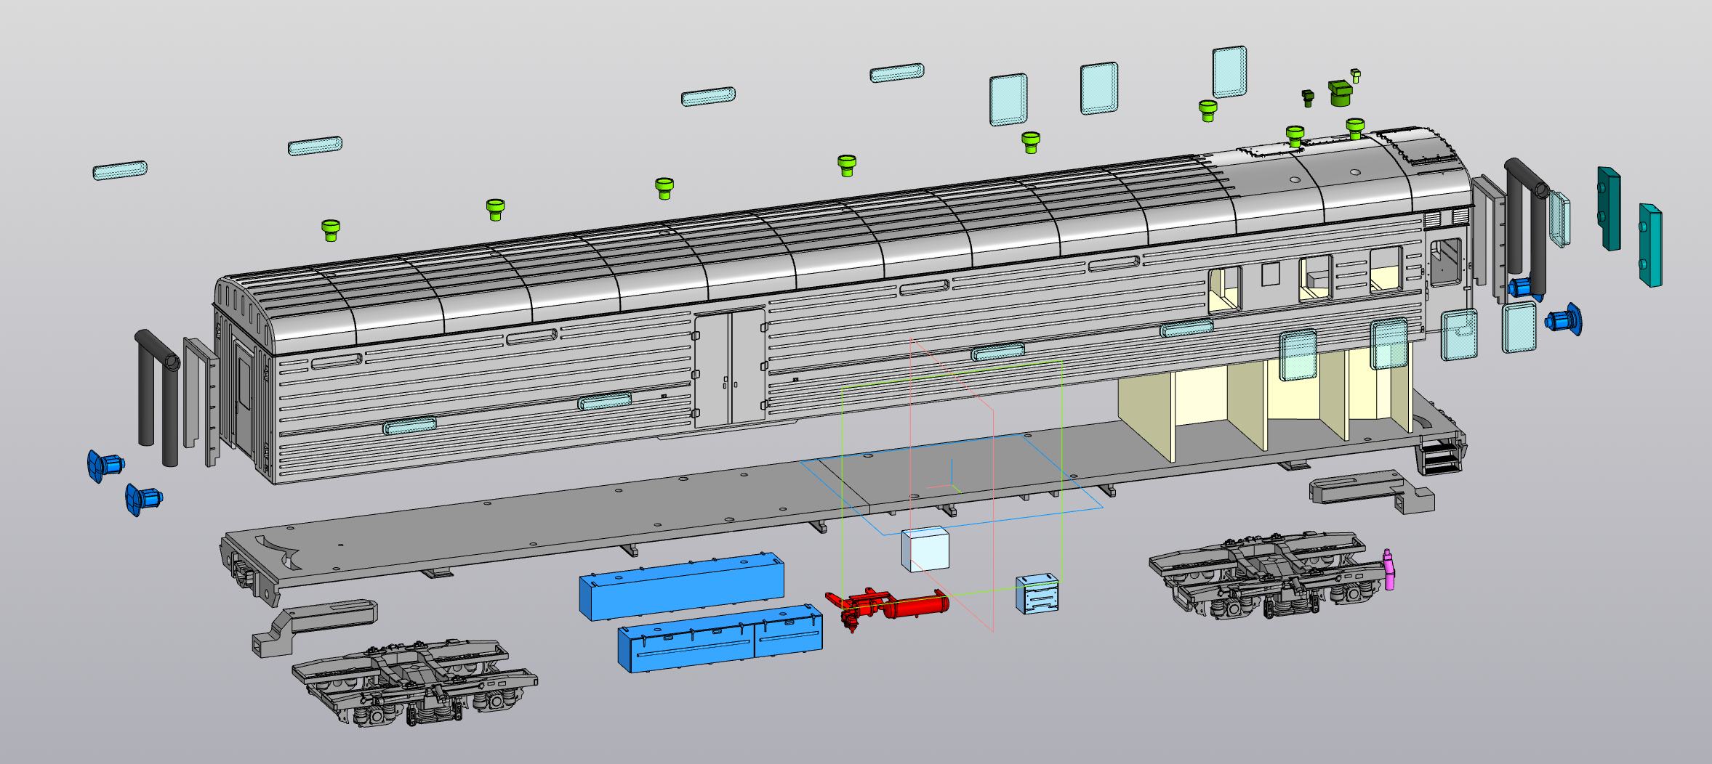Pick the small light-blue equipment box
The height and width of the screenshot is (764, 1712).
tap(1037, 594)
